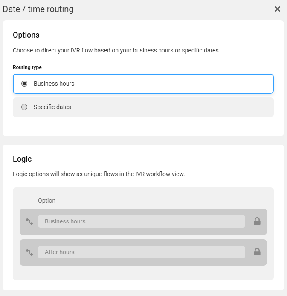This screenshot has width=287, height=296.
Task: Click the flow icon beside After hours option
Action: [x=29, y=252]
